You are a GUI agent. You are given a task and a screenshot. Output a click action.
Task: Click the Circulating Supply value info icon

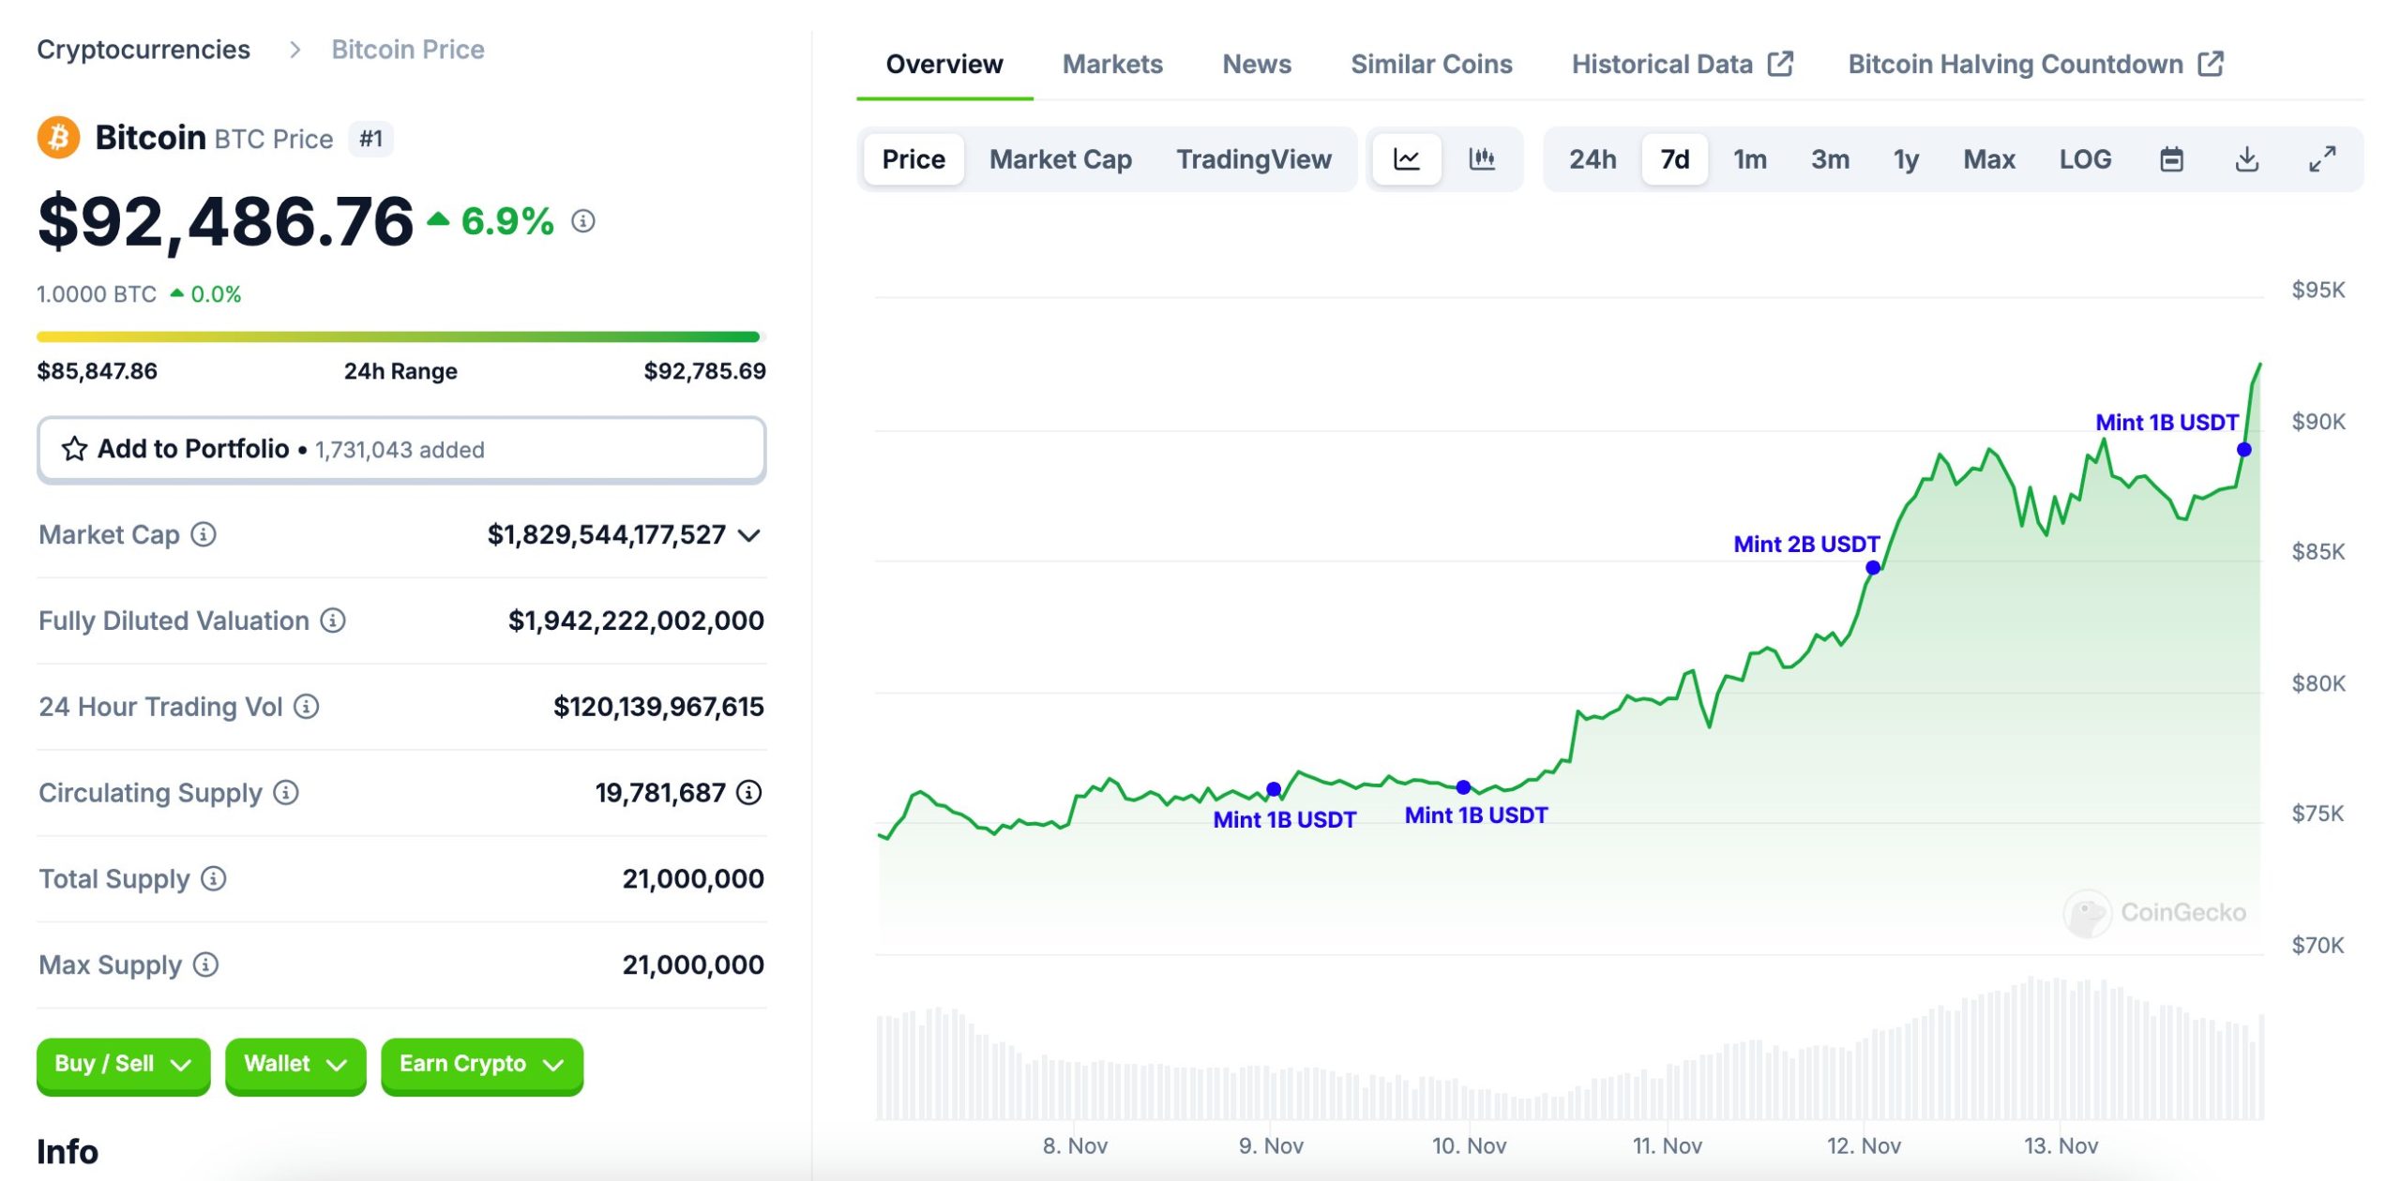coord(748,793)
